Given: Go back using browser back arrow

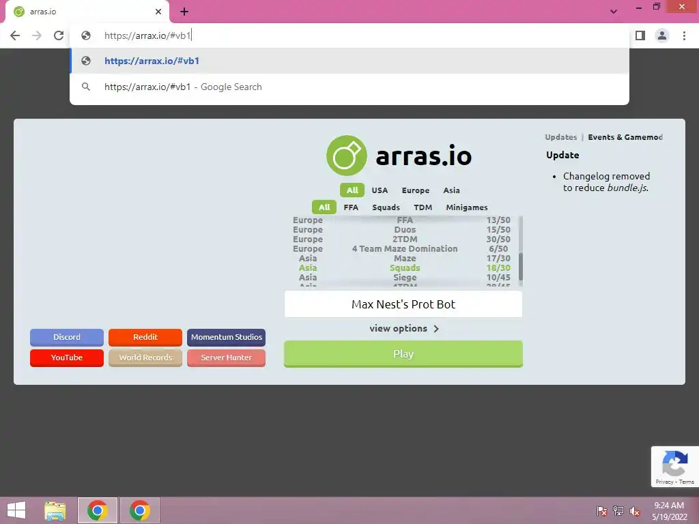Looking at the screenshot, I should [15, 35].
